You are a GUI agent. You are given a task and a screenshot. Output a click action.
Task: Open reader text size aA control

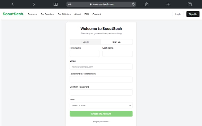pos(70,4)
